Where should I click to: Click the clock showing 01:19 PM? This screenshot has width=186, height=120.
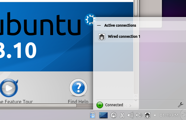169,115
